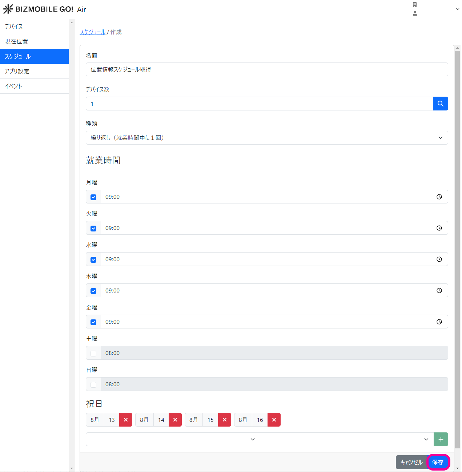This screenshot has height=472, width=462.
Task: Go to 現在位置 in the sidebar
Action: (x=34, y=41)
